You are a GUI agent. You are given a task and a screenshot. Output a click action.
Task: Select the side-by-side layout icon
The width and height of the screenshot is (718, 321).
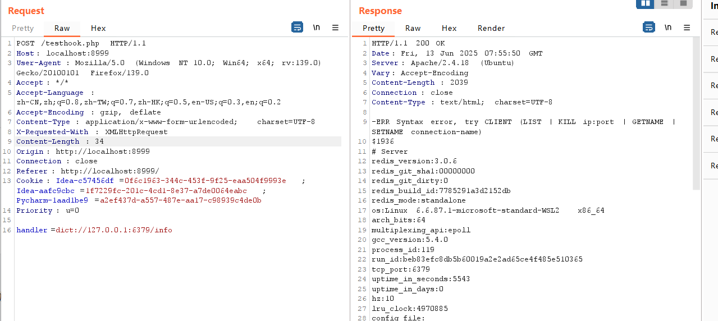(645, 3)
